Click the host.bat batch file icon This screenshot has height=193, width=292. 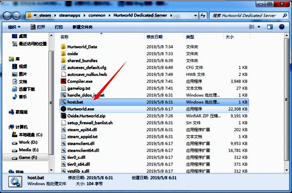pos(64,102)
